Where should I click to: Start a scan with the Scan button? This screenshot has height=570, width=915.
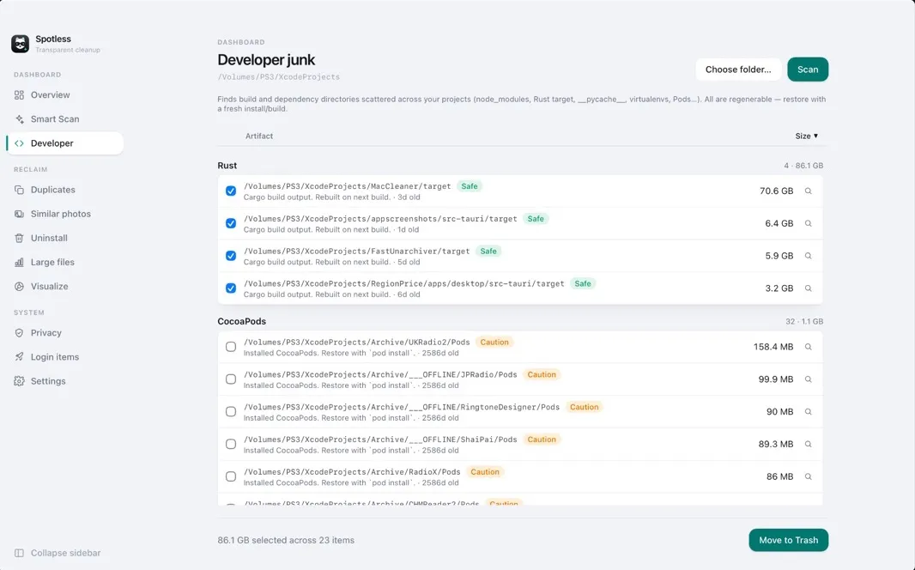click(808, 70)
